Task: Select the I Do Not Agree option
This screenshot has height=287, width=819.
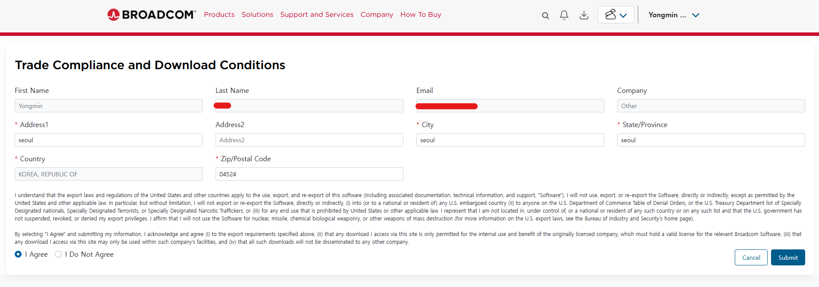Action: point(58,254)
